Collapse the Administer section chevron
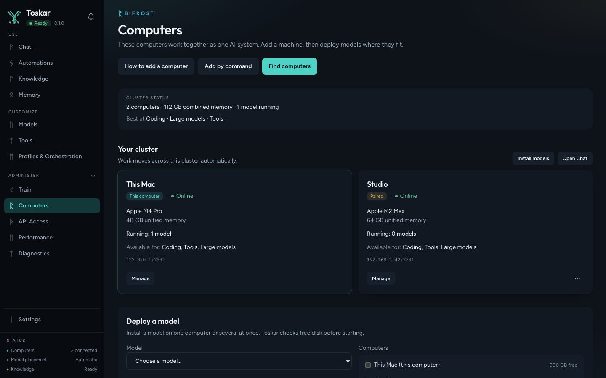This screenshot has width=606, height=378. (x=93, y=176)
